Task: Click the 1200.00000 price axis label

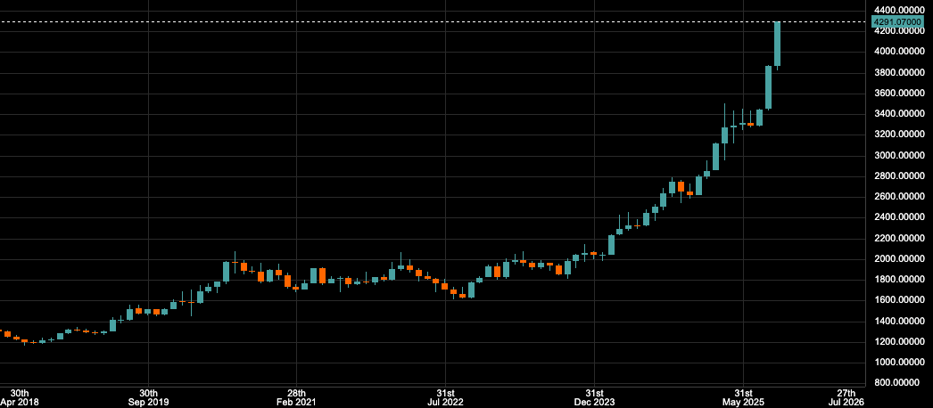Action: coord(900,342)
